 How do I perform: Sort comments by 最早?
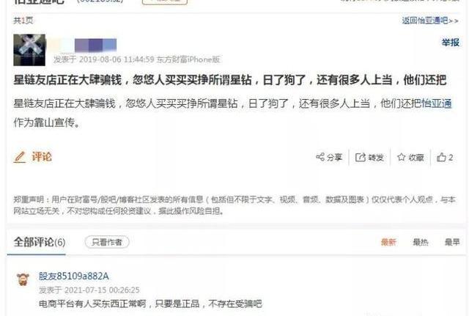tap(452, 242)
